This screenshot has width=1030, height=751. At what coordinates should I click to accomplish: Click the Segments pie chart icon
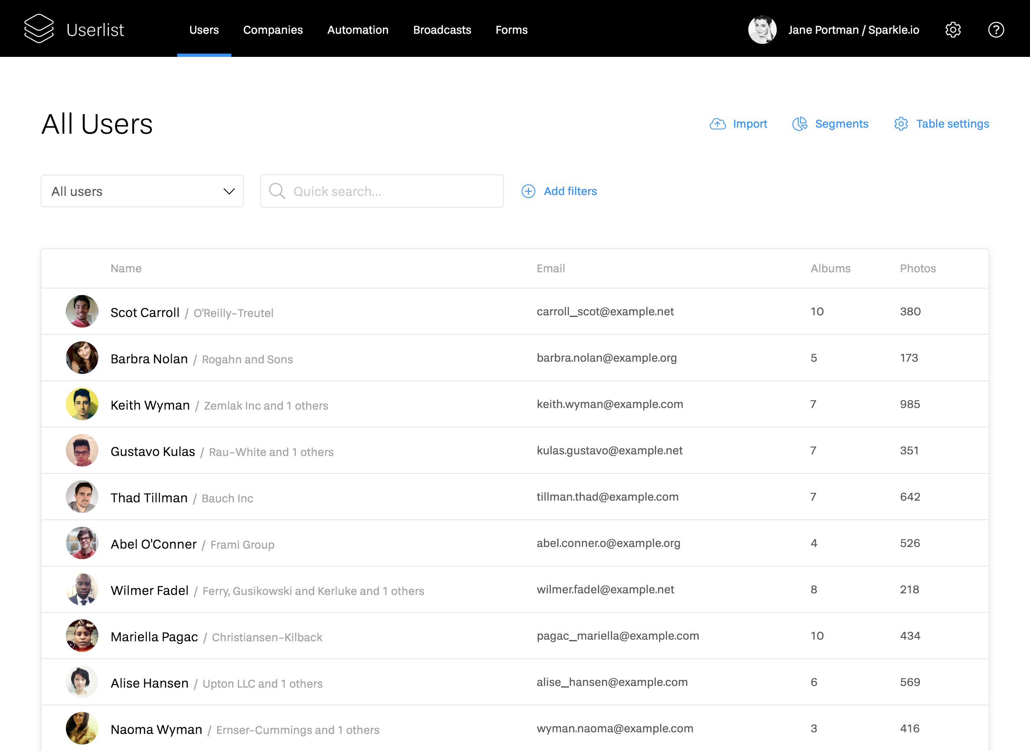pyautogui.click(x=800, y=124)
